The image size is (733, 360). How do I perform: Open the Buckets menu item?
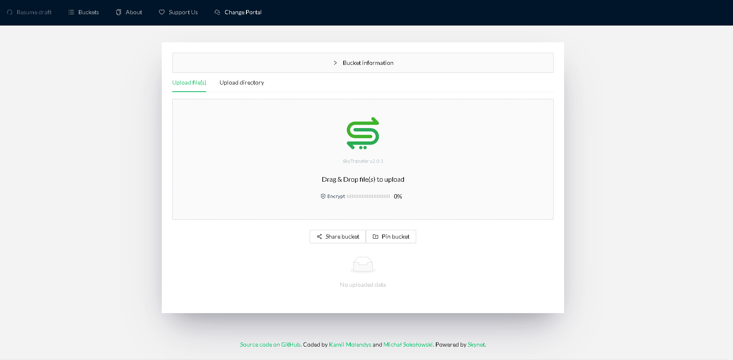click(x=84, y=12)
